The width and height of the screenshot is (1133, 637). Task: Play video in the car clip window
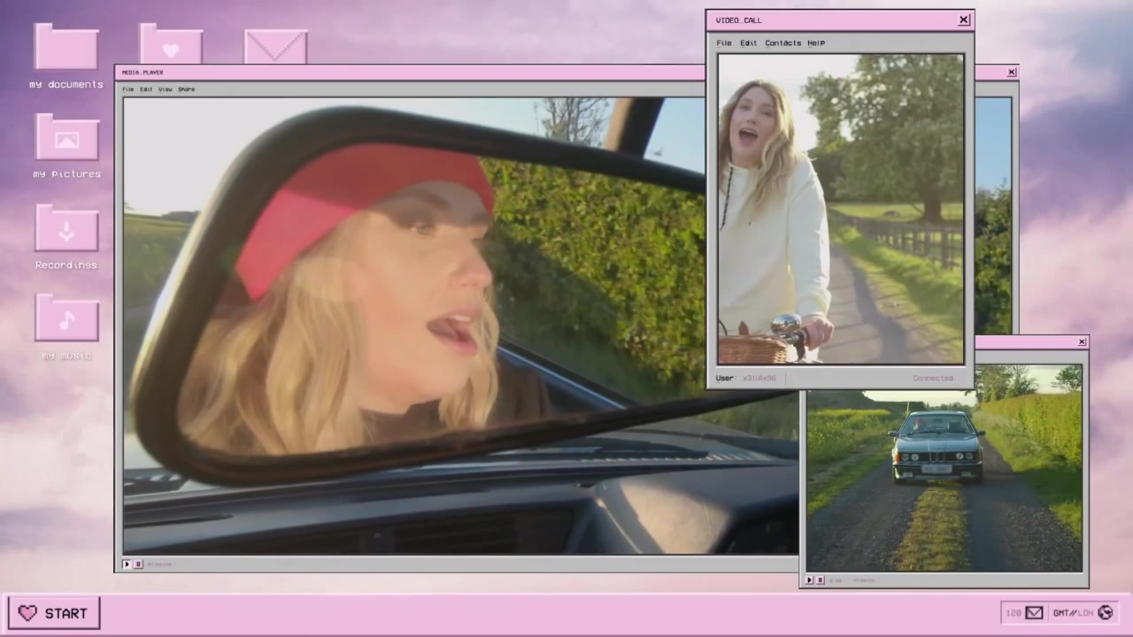pyautogui.click(x=809, y=580)
